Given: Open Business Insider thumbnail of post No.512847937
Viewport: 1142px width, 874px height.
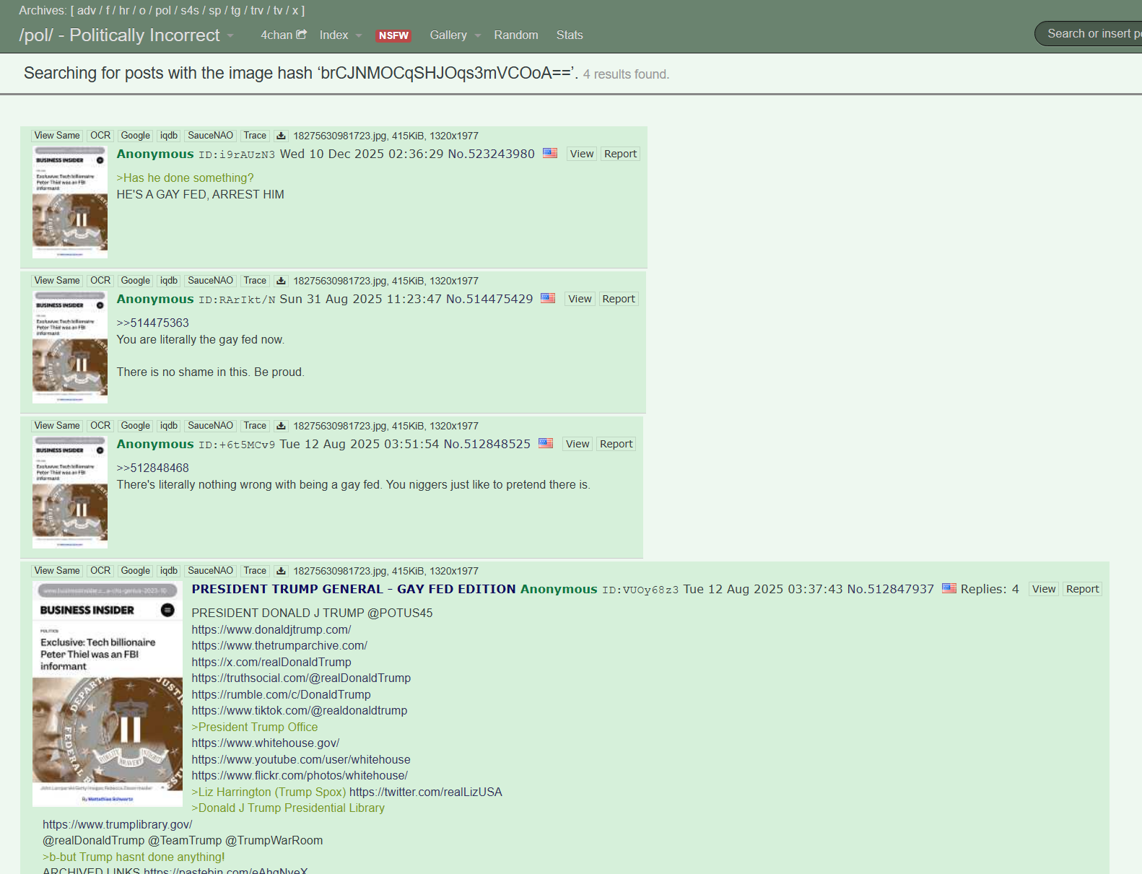Looking at the screenshot, I should click(x=108, y=694).
